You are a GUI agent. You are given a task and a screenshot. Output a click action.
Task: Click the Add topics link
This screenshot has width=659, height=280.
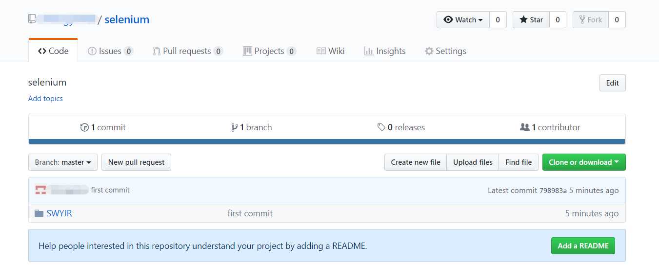tap(45, 99)
